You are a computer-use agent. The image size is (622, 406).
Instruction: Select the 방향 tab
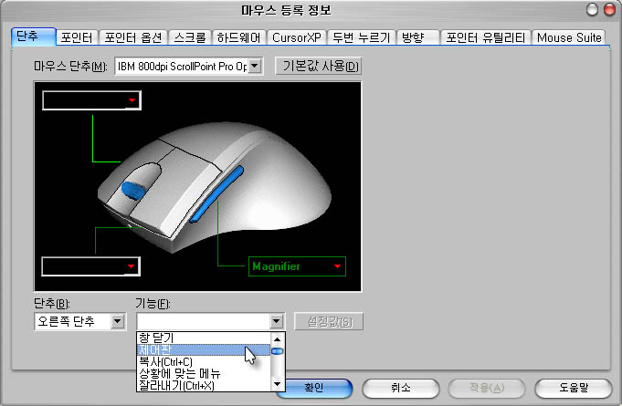(417, 37)
